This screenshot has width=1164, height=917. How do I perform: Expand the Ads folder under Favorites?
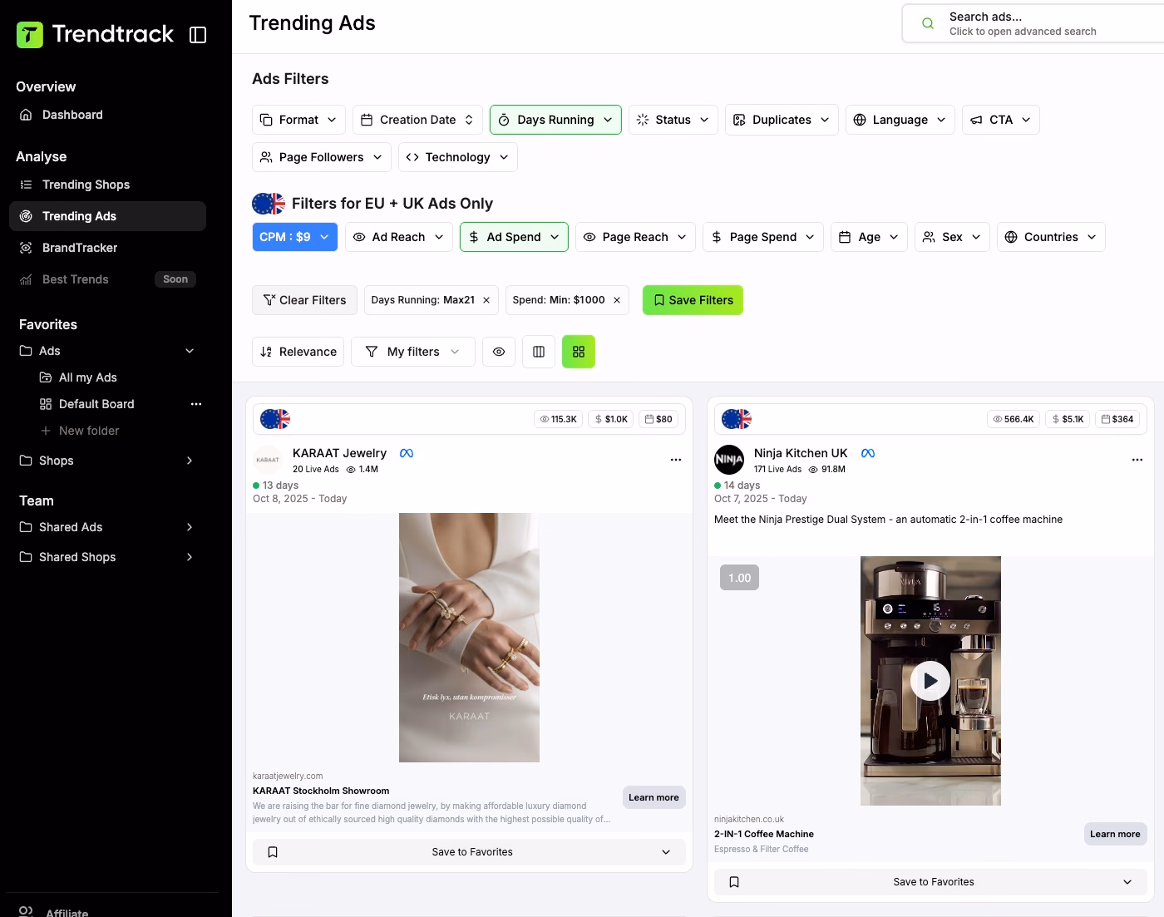click(x=189, y=351)
